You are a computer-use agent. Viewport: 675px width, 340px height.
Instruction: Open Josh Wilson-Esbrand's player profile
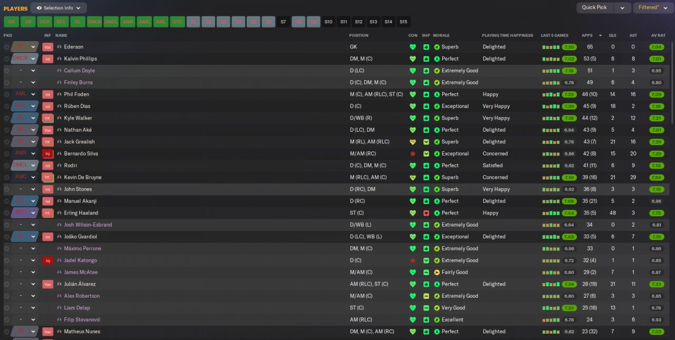pos(88,225)
